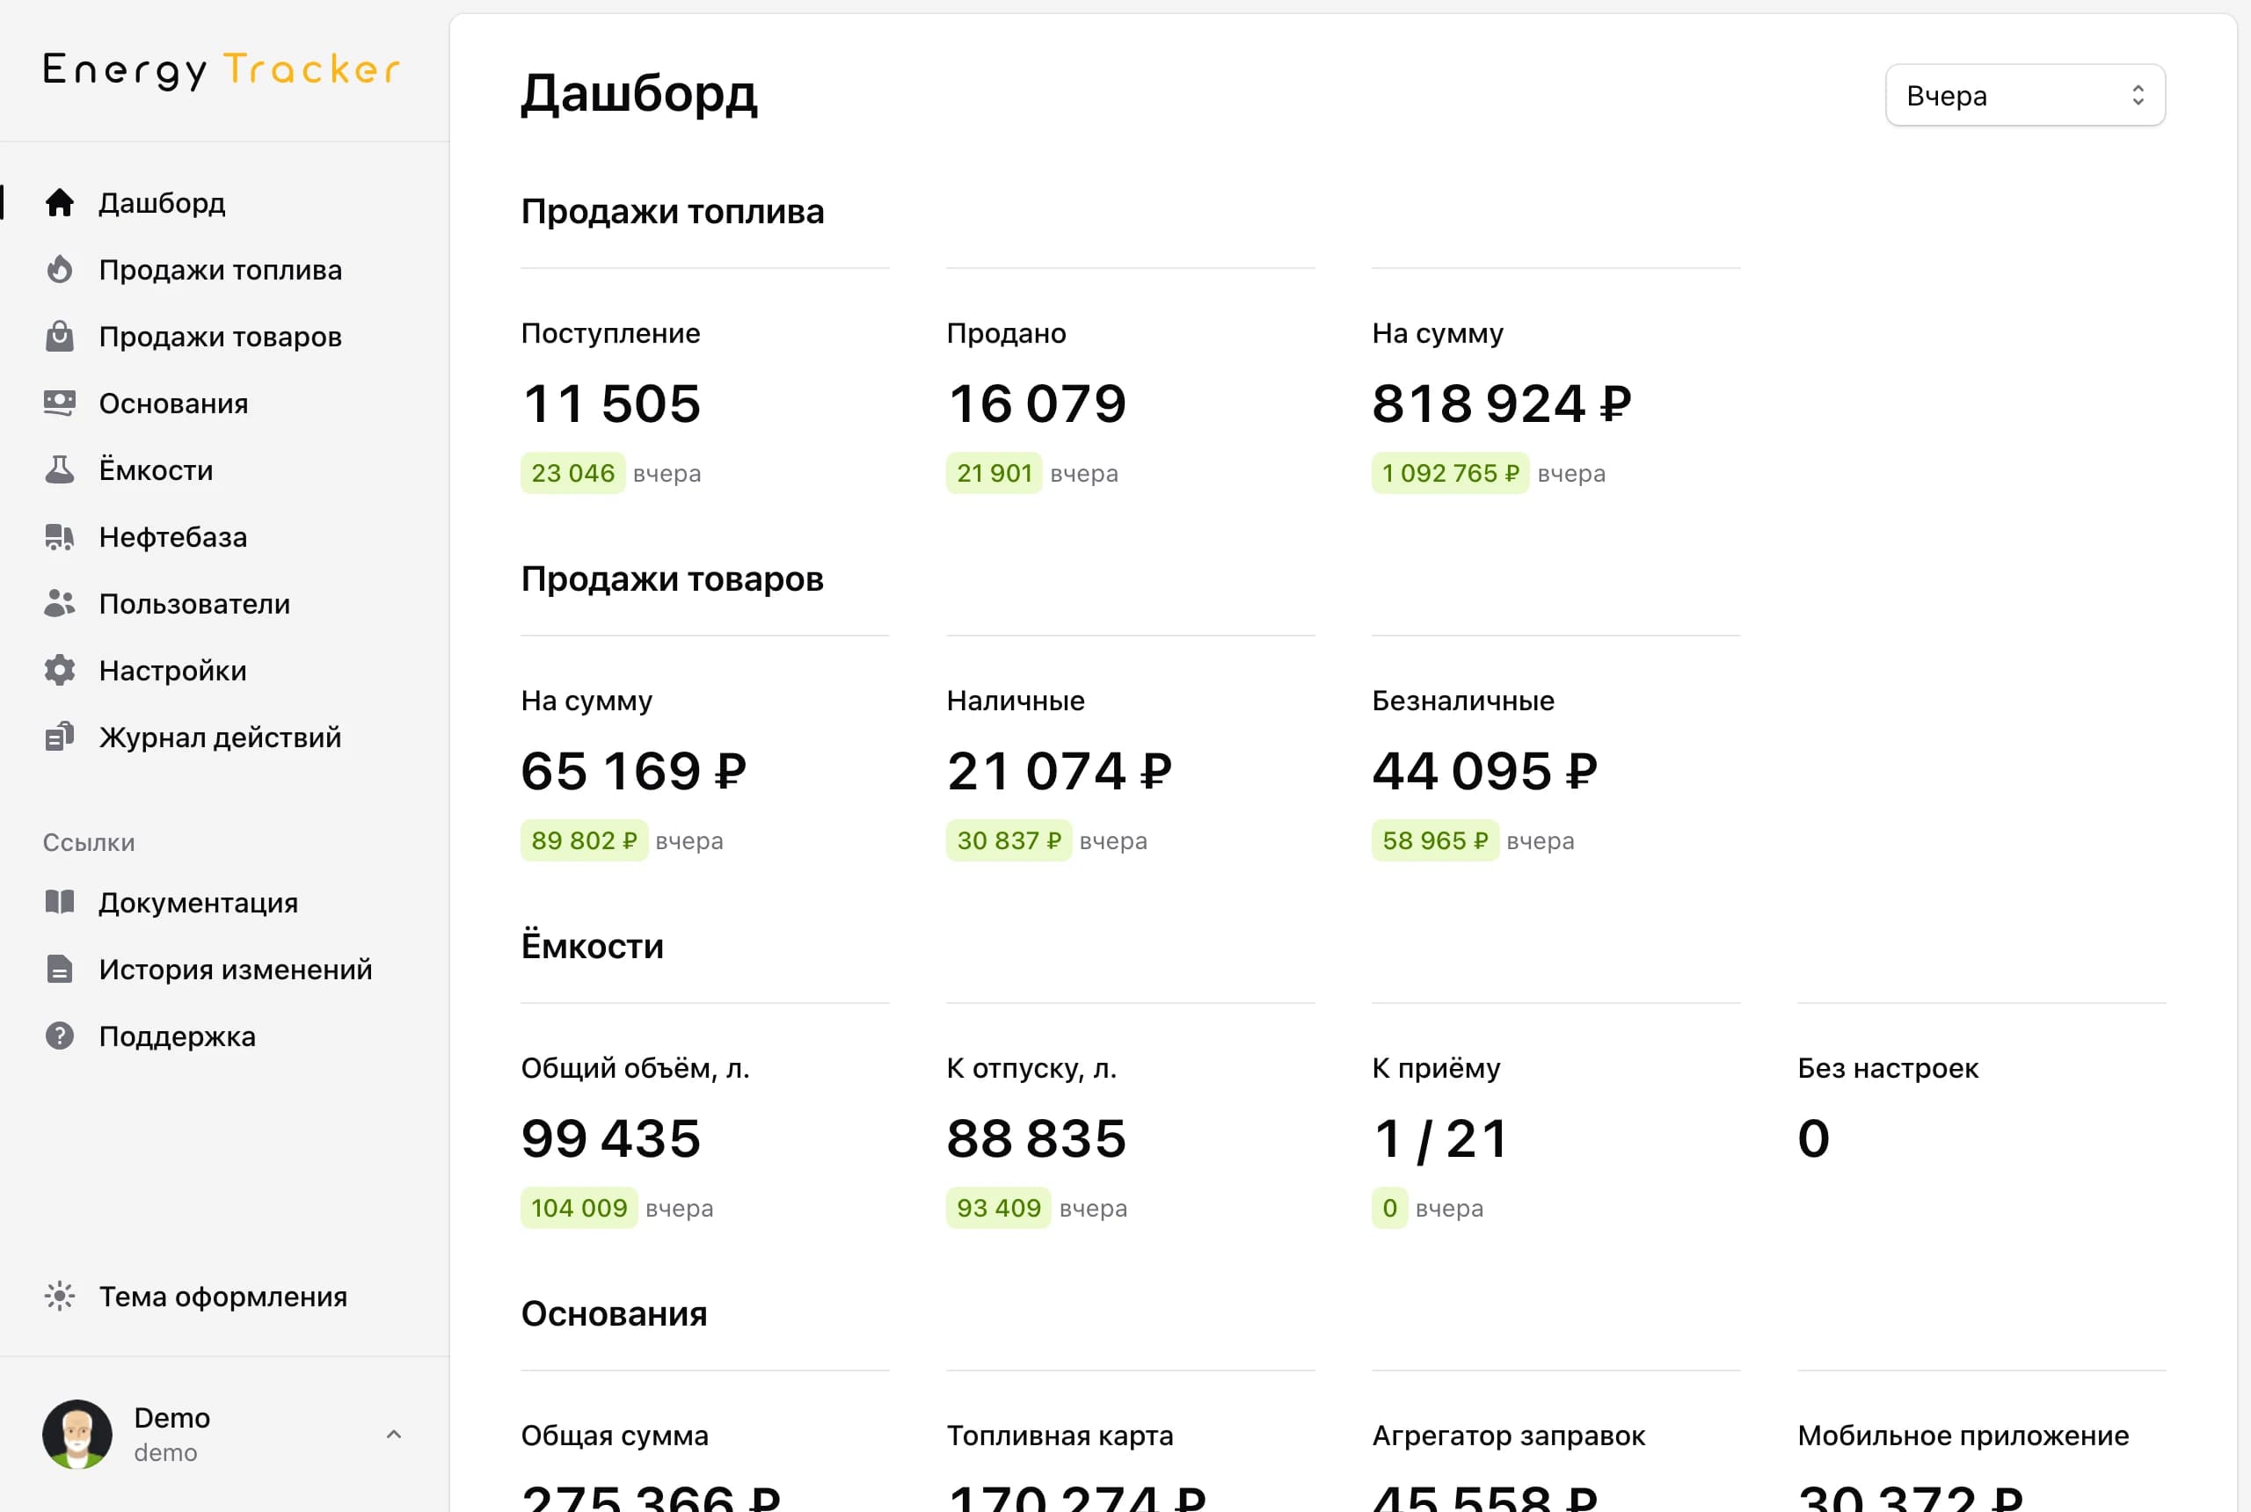Click the 21 074 ₽ Наличные value
Viewport: 2251px width, 1512px height.
[1059, 770]
